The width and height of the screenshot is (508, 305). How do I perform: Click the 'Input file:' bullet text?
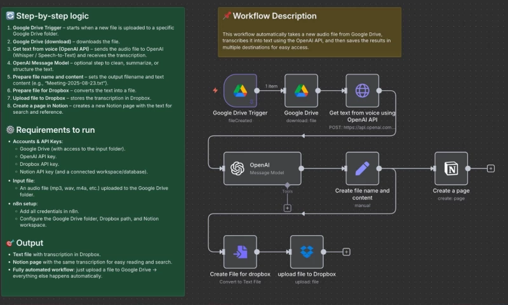[23, 180]
